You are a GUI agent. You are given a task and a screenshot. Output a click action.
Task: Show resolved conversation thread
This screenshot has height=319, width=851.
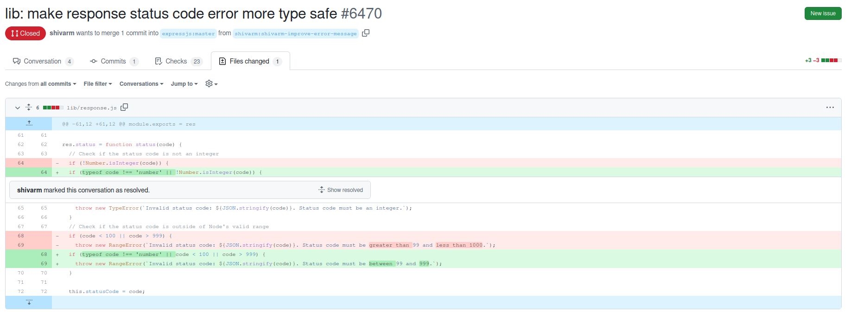click(x=341, y=190)
